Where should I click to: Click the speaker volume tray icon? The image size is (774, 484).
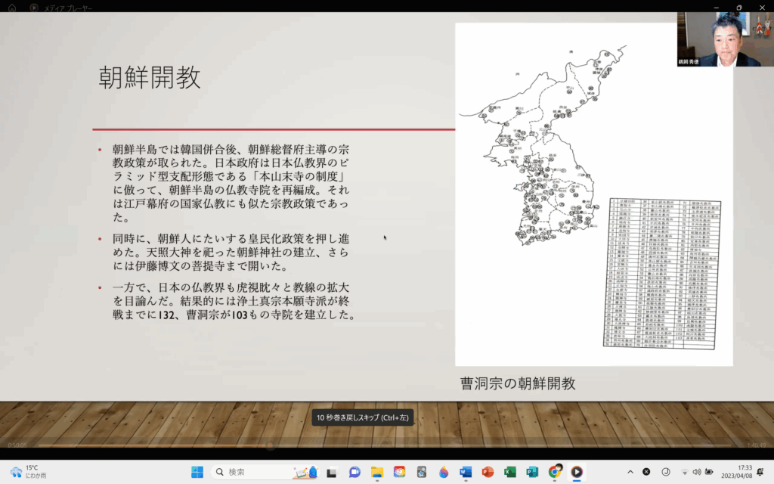point(697,472)
